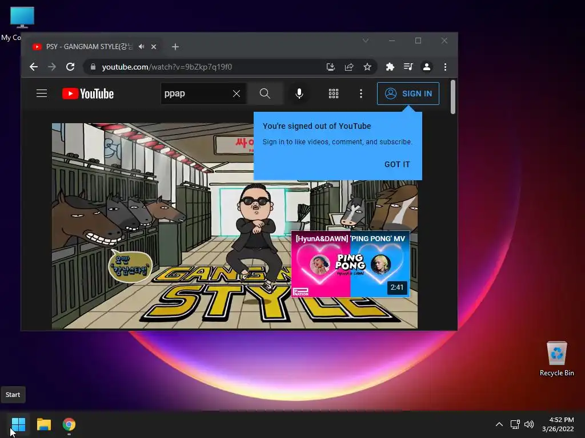Minimize the Chrome window
The height and width of the screenshot is (438, 585).
point(392,40)
